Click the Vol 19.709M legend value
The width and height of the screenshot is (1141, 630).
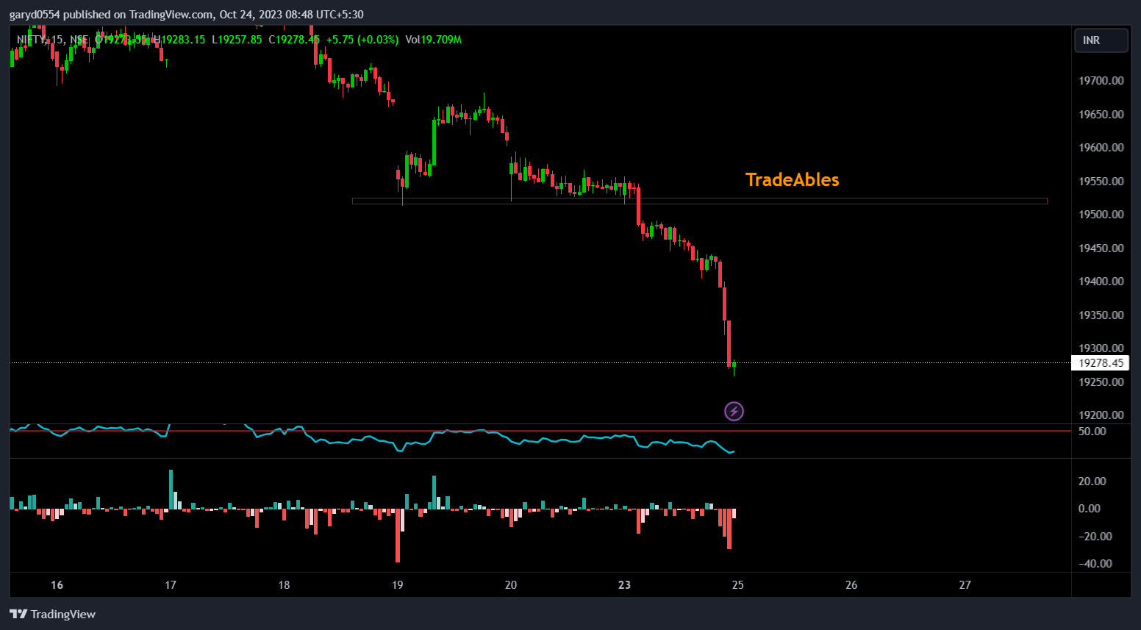pyautogui.click(x=433, y=40)
